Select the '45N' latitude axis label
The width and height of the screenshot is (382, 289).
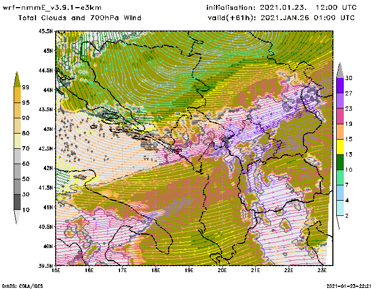click(x=48, y=51)
